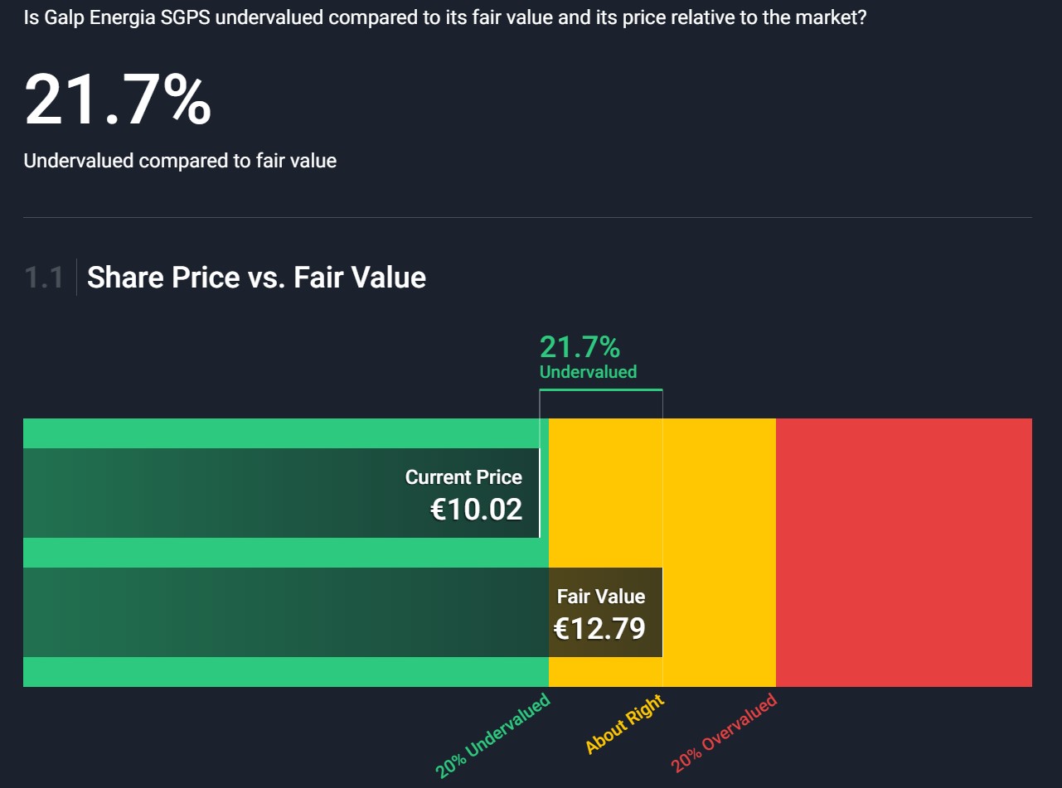Screen dimensions: 1062x788
Task: Click the large white 21.7% headline figure
Action: (x=118, y=100)
